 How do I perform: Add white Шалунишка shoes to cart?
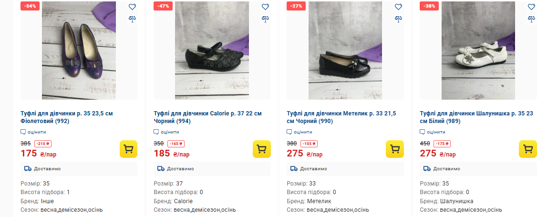(x=528, y=149)
